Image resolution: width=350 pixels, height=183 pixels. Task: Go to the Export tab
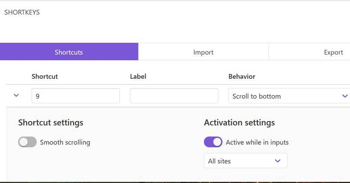coord(333,52)
